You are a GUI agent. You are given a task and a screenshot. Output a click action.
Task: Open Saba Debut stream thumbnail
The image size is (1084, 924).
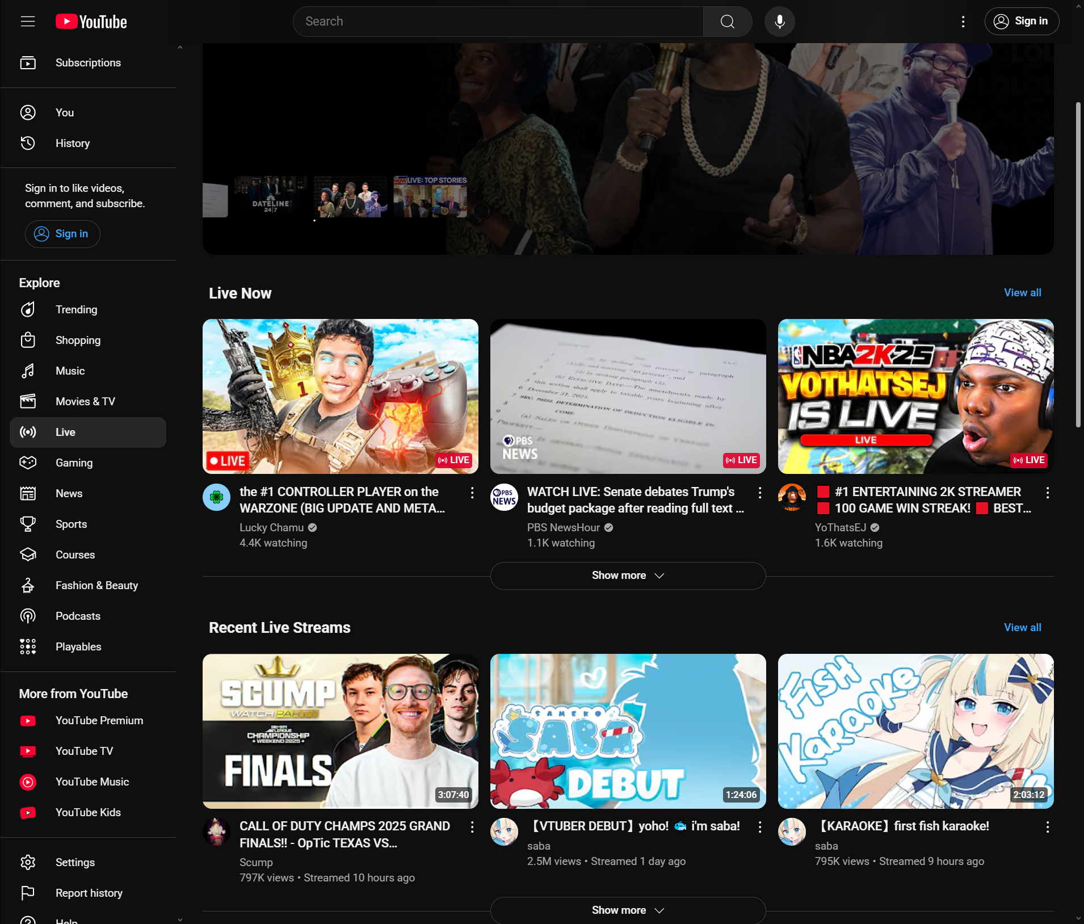[628, 731]
